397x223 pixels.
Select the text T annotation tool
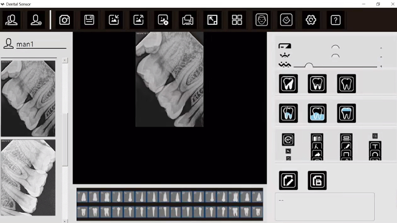click(x=375, y=146)
